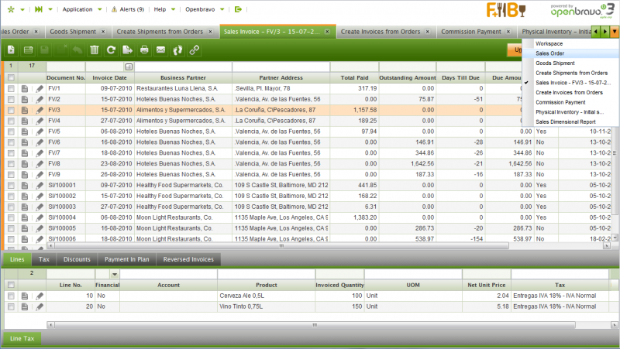
Task: Click the email envelope icon
Action: click(x=160, y=50)
